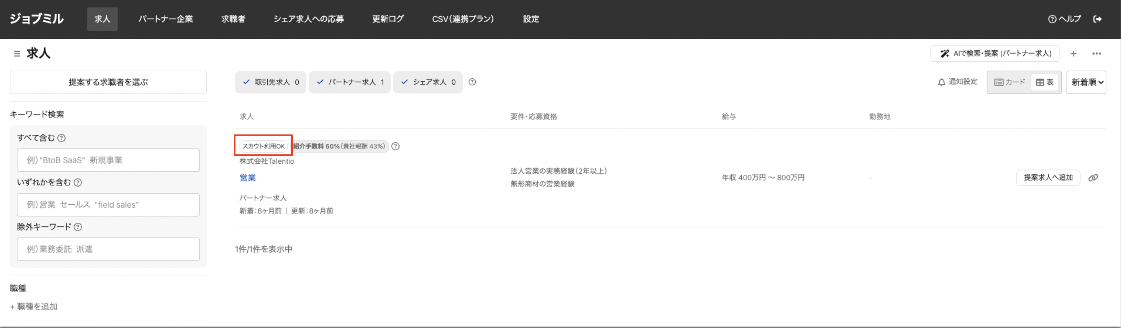The image size is (1121, 328).
Task: Toggle the シェア求人 filter
Action: coord(428,82)
